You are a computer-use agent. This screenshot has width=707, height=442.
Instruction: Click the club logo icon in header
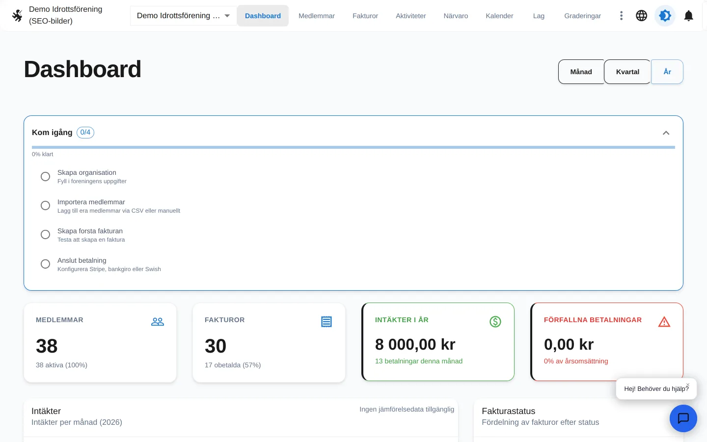pyautogui.click(x=17, y=16)
